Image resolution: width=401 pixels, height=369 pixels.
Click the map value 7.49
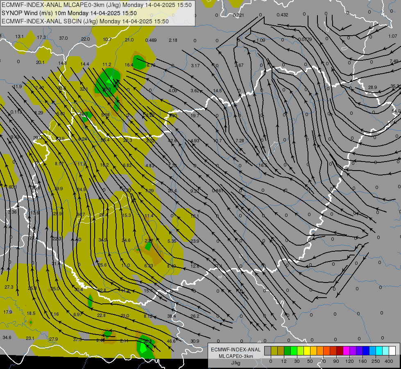[394, 61]
